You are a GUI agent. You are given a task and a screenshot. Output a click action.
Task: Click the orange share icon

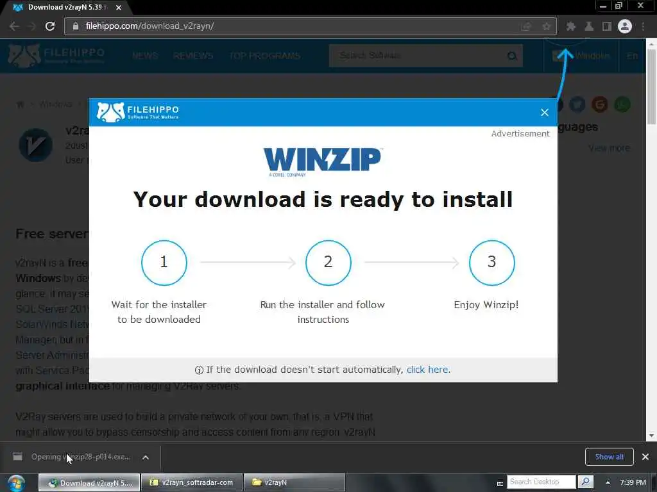click(600, 104)
